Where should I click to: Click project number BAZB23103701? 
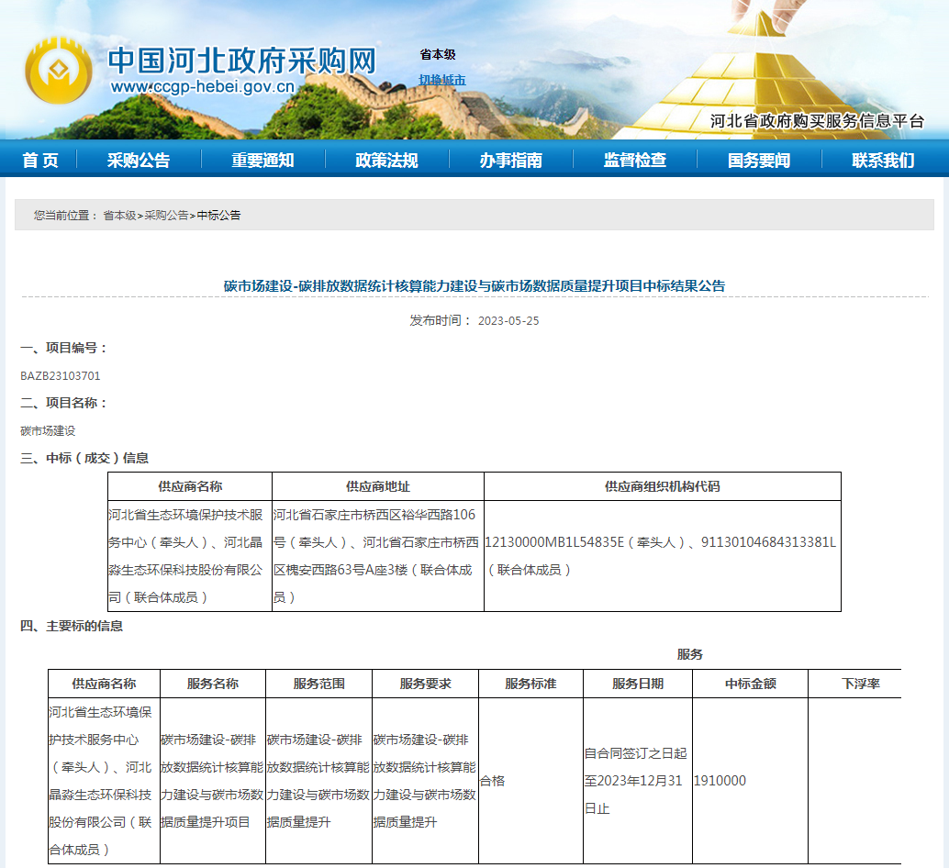pyautogui.click(x=61, y=375)
